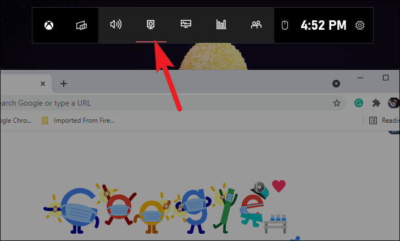Open a new Chrome tab

[x=64, y=84]
